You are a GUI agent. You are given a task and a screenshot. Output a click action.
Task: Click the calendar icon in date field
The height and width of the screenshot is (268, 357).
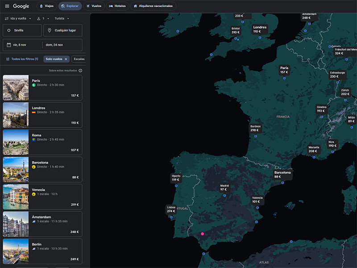pyautogui.click(x=8, y=45)
